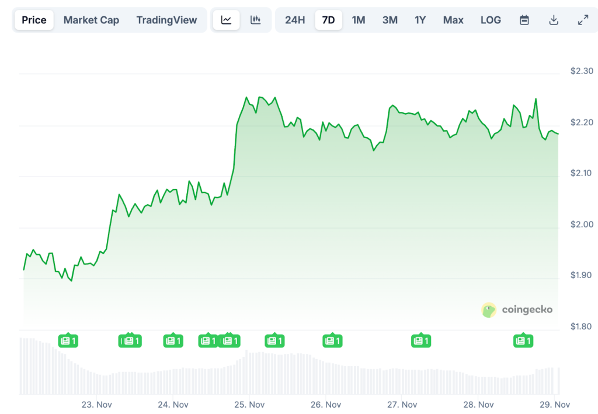598x414 pixels.
Task: Click the download chart data icon
Action: tap(554, 20)
